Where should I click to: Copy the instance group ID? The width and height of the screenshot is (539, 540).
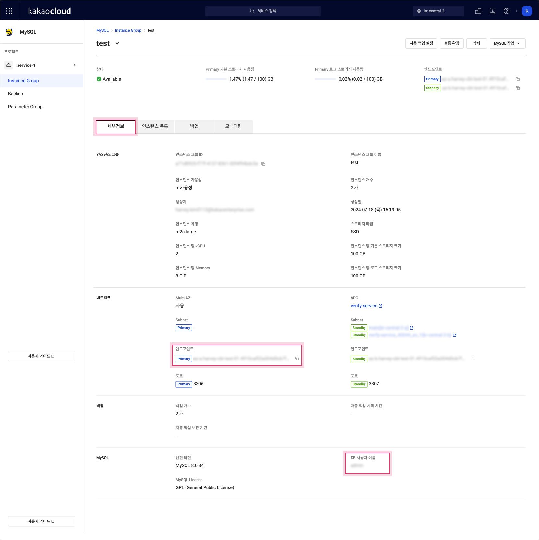[263, 164]
